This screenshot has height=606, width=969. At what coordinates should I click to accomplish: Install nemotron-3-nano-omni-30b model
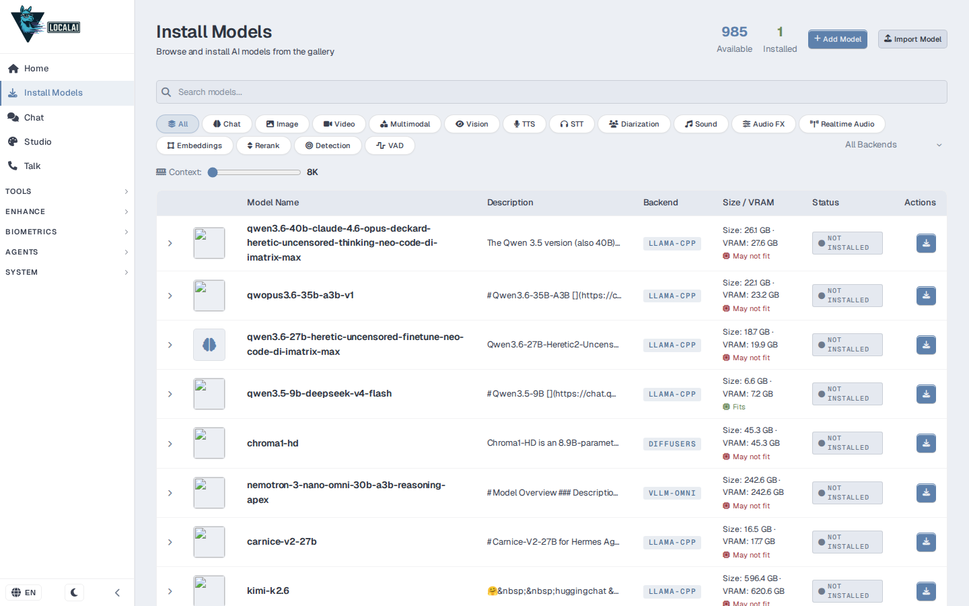click(926, 493)
